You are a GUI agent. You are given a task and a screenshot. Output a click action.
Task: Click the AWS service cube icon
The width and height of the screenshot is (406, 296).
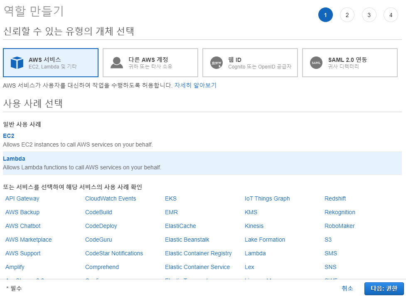17,63
